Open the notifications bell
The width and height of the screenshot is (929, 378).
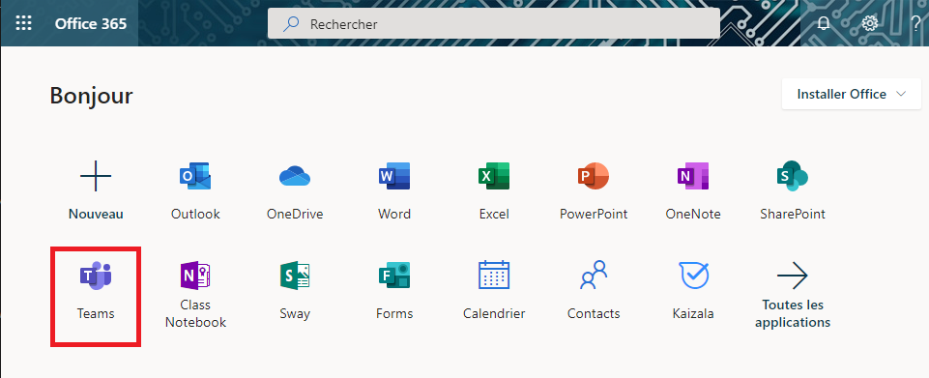pos(824,24)
